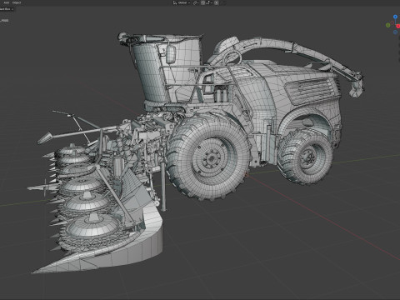This screenshot has width=400, height=300.
Task: Open the Object menu in viewport header
Action: coord(17,2)
